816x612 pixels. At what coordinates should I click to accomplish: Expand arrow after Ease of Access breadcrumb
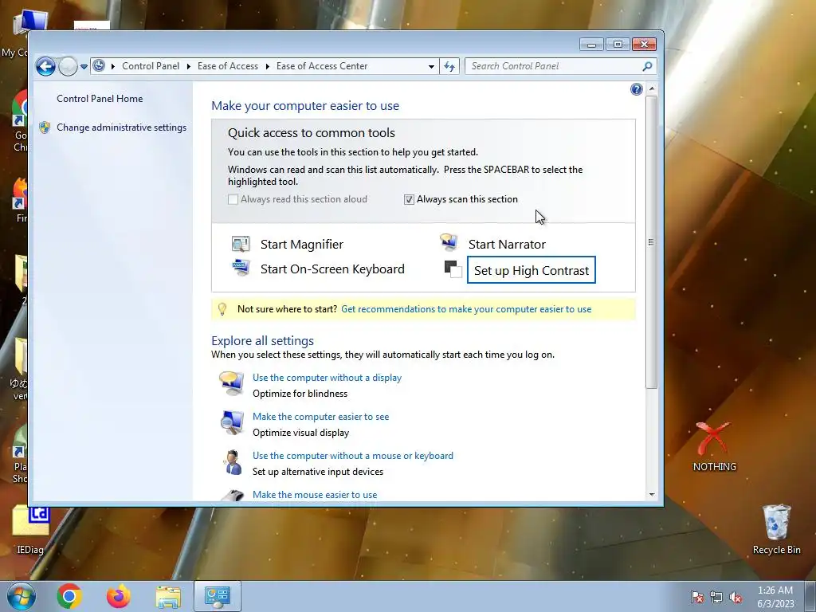point(268,66)
